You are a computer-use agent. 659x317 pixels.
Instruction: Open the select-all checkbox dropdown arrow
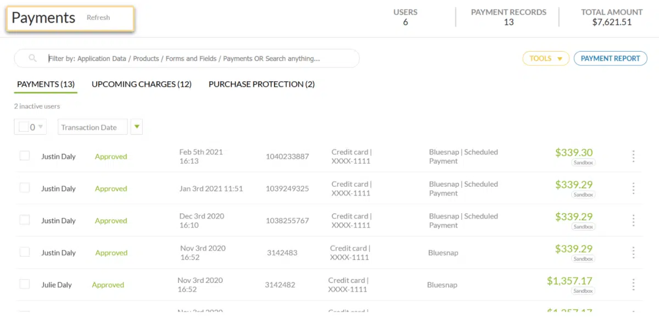coord(41,127)
